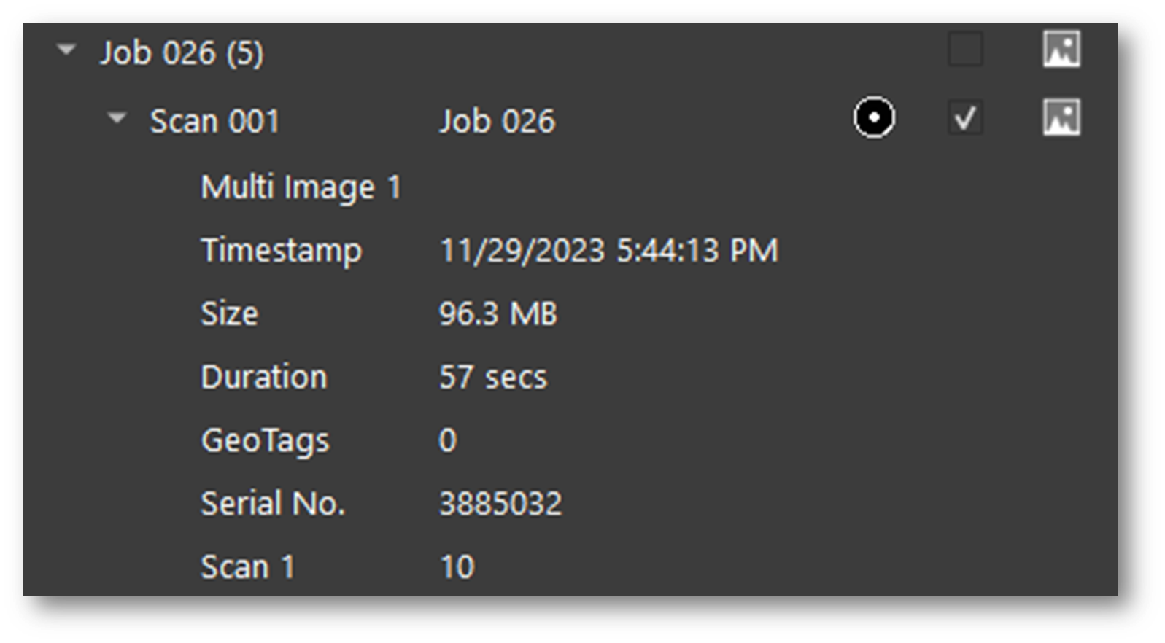This screenshot has width=1165, height=643.
Task: Tick the empty checkbox for Job 026 (5)
Action: tap(965, 50)
